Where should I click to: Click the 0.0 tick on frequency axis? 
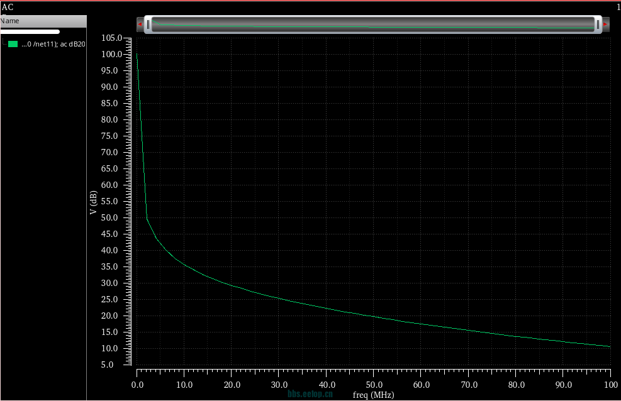tap(137, 385)
